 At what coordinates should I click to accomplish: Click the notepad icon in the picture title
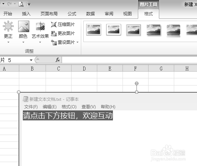pos(25,99)
